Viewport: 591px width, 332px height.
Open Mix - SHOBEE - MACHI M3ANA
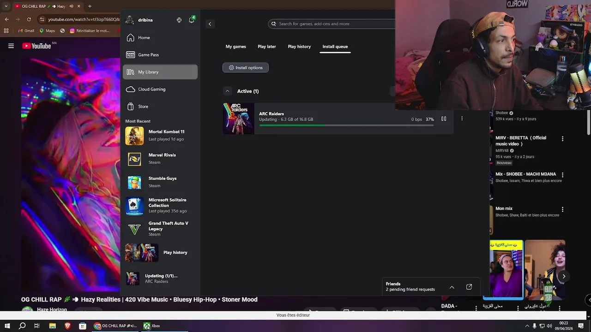(x=525, y=174)
